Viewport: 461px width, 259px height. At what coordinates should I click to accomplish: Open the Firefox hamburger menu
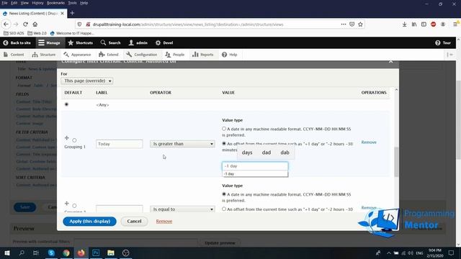pyautogui.click(x=455, y=24)
